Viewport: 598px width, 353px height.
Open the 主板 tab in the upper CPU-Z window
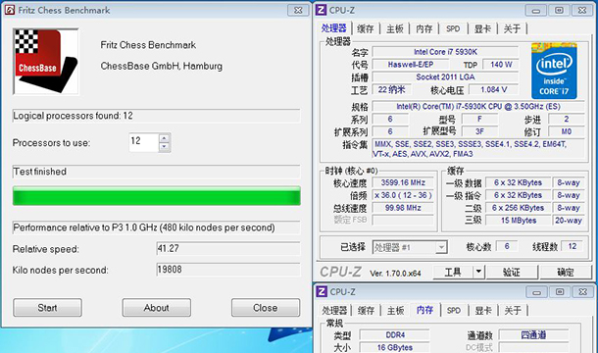[395, 28]
